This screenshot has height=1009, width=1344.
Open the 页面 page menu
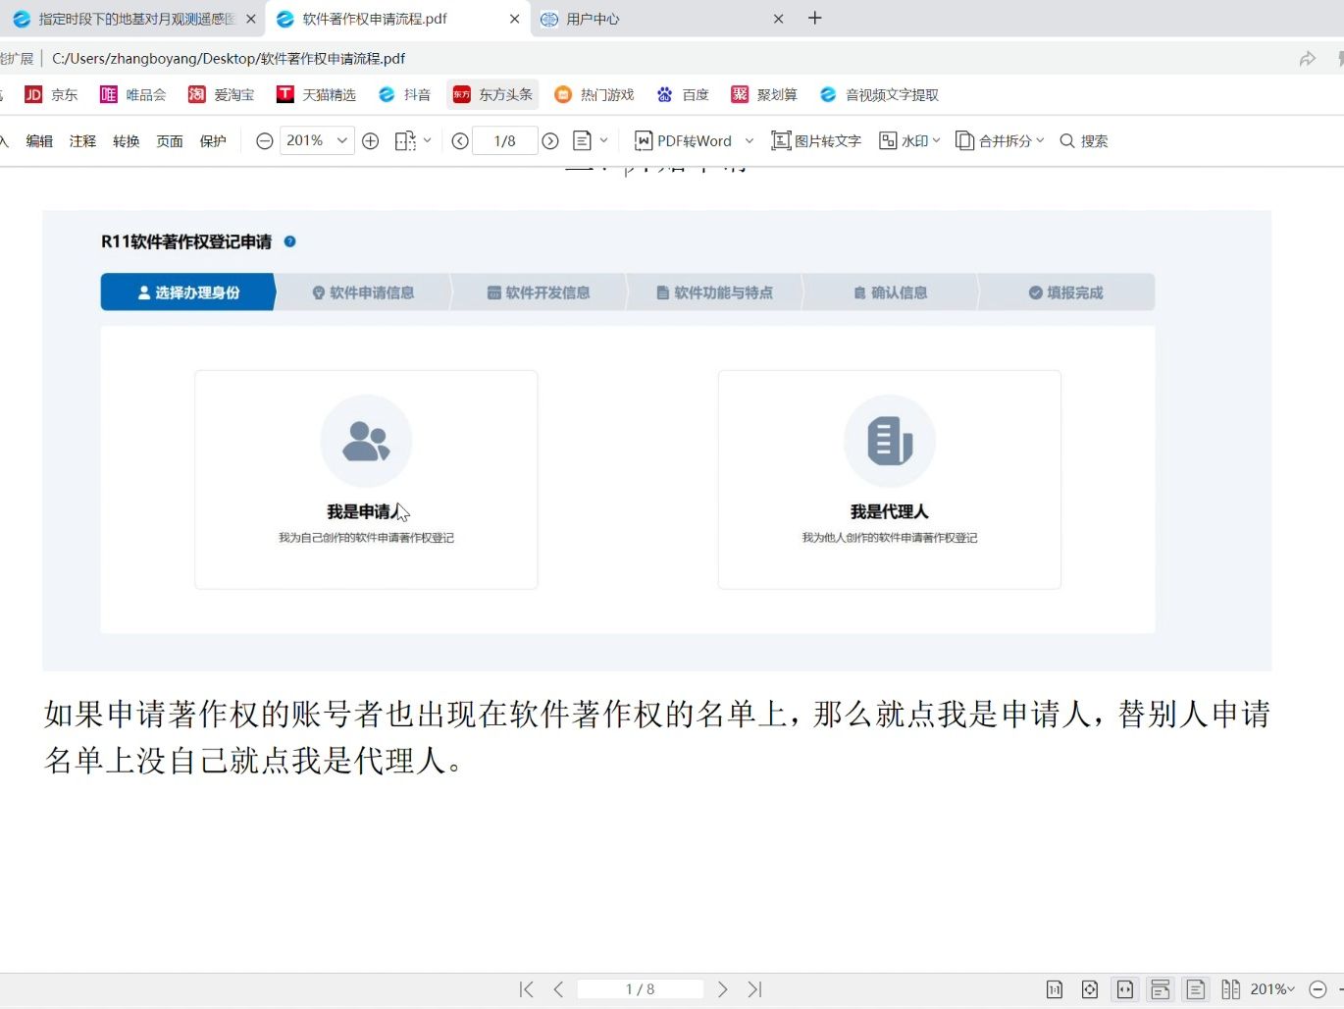(170, 141)
